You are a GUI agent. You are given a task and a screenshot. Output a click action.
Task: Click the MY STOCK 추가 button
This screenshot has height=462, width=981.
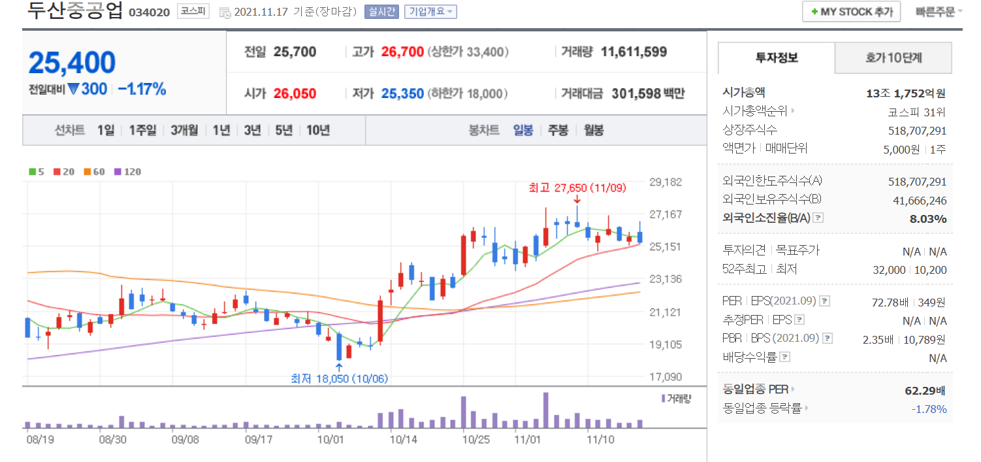(x=851, y=12)
